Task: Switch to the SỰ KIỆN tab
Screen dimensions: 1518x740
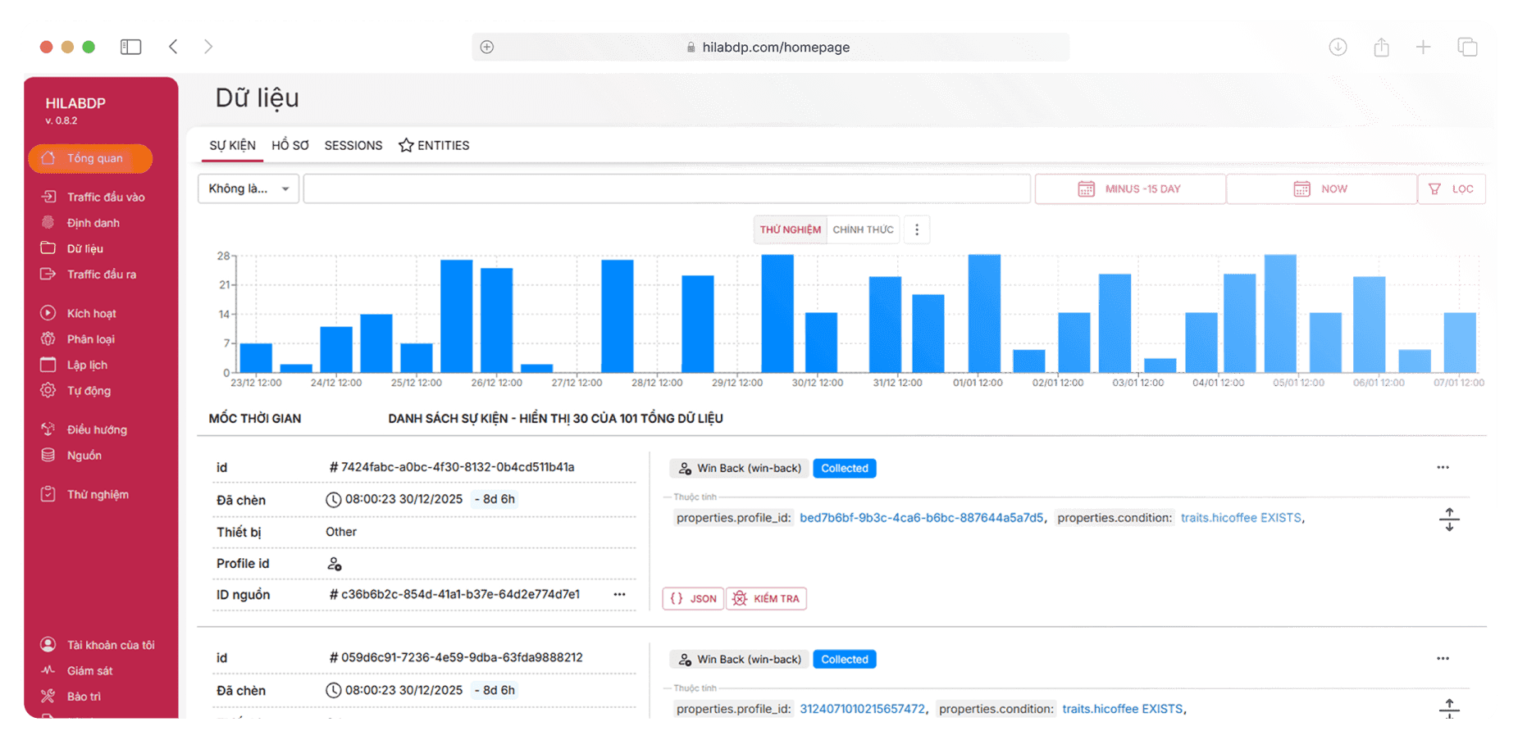Action: click(232, 145)
